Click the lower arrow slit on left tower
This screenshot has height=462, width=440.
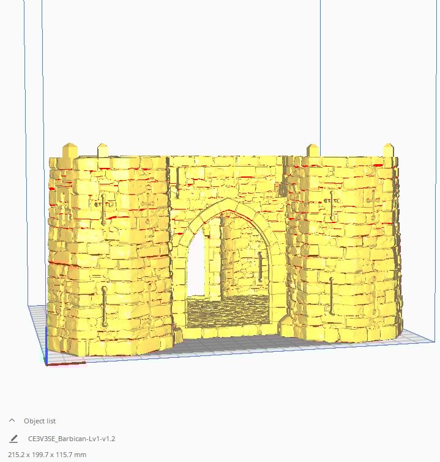point(105,306)
